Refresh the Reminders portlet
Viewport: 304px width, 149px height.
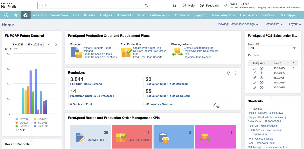click(228, 73)
